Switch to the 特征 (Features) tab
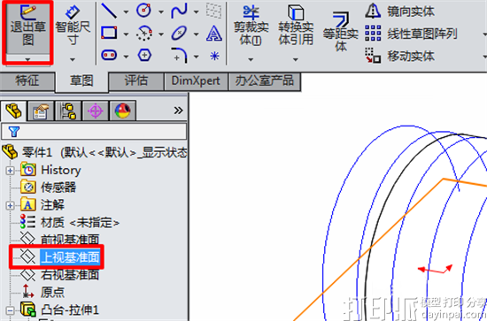The image size is (487, 321). pos(27,81)
